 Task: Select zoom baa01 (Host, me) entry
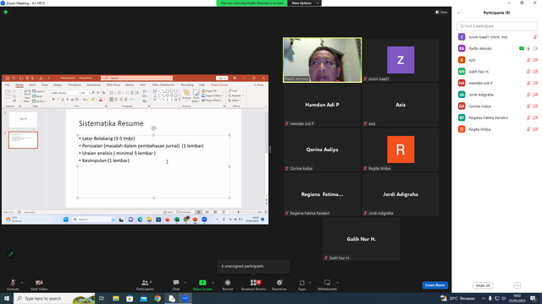[497, 37]
